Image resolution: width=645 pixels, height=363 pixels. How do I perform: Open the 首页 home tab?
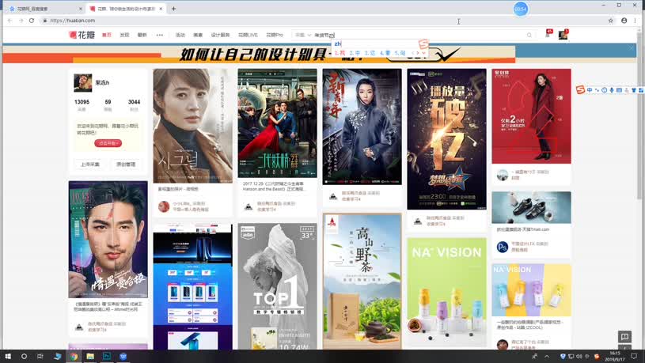click(107, 35)
